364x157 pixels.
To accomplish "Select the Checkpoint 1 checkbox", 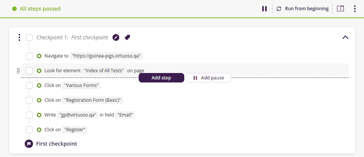I will point(29,37).
